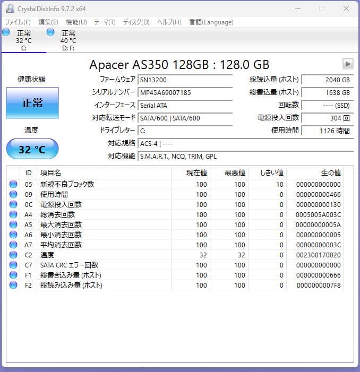Viewport: 360px width, 372px height.
Task: Click the 現在値 column header
Action: pyautogui.click(x=191, y=172)
